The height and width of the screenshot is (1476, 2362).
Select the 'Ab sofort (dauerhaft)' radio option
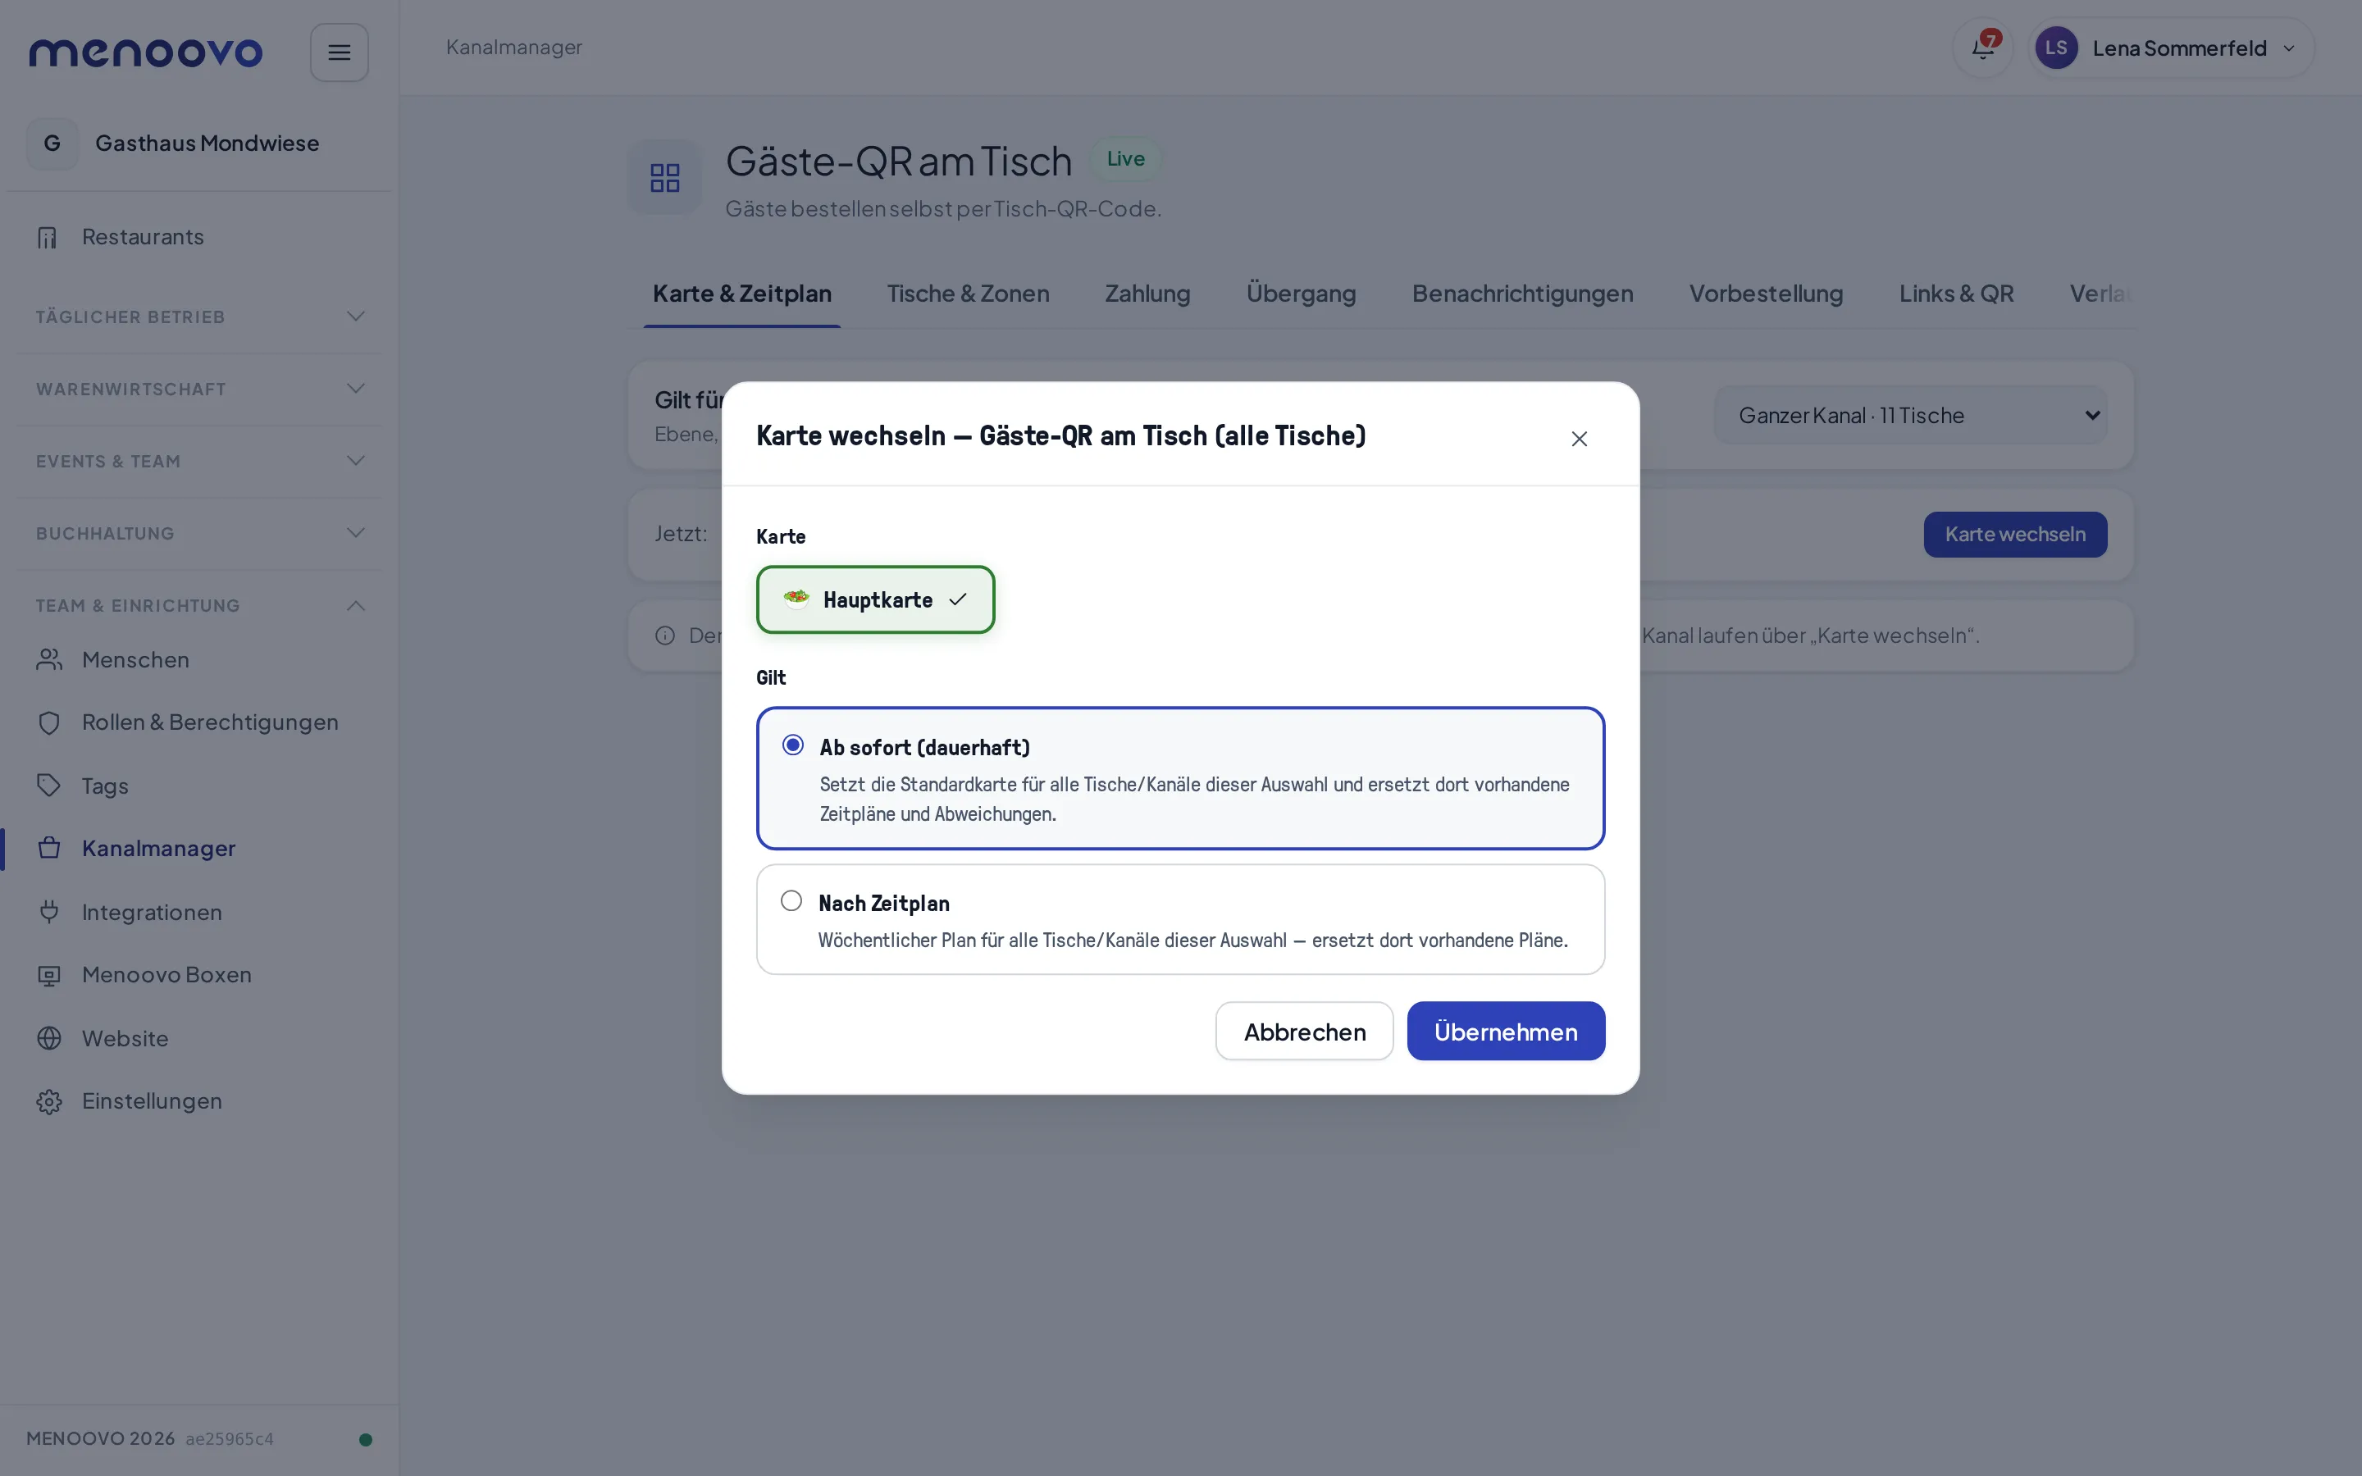[x=792, y=746]
